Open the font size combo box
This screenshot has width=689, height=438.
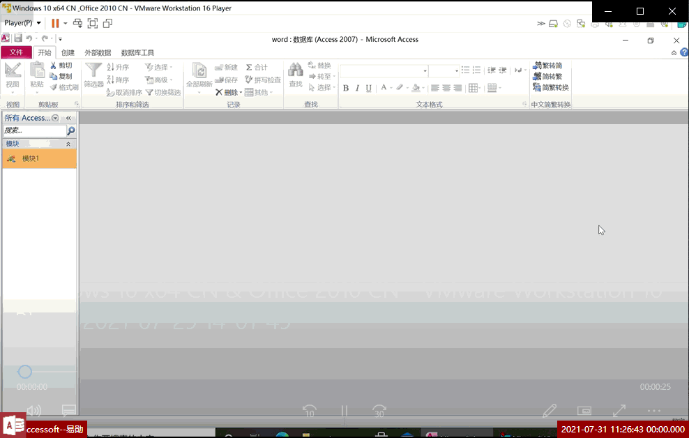click(444, 70)
